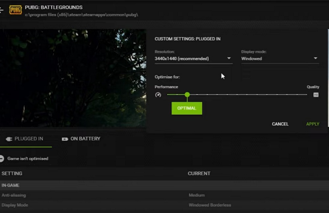Click the game screenshot preview
Viewport: 329px width, 213px height.
73,78
